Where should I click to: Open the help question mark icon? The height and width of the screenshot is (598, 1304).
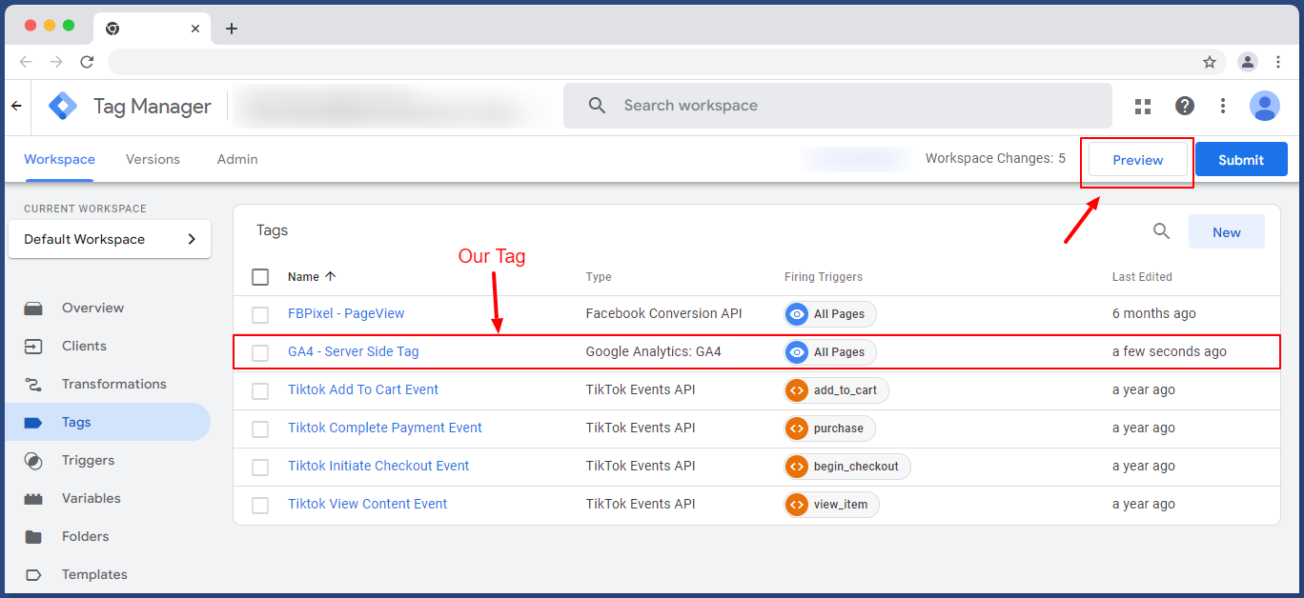pyautogui.click(x=1185, y=106)
